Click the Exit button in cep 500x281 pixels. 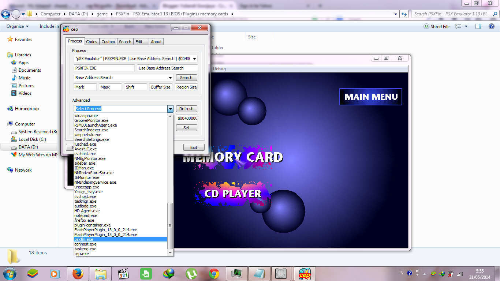[x=194, y=147]
